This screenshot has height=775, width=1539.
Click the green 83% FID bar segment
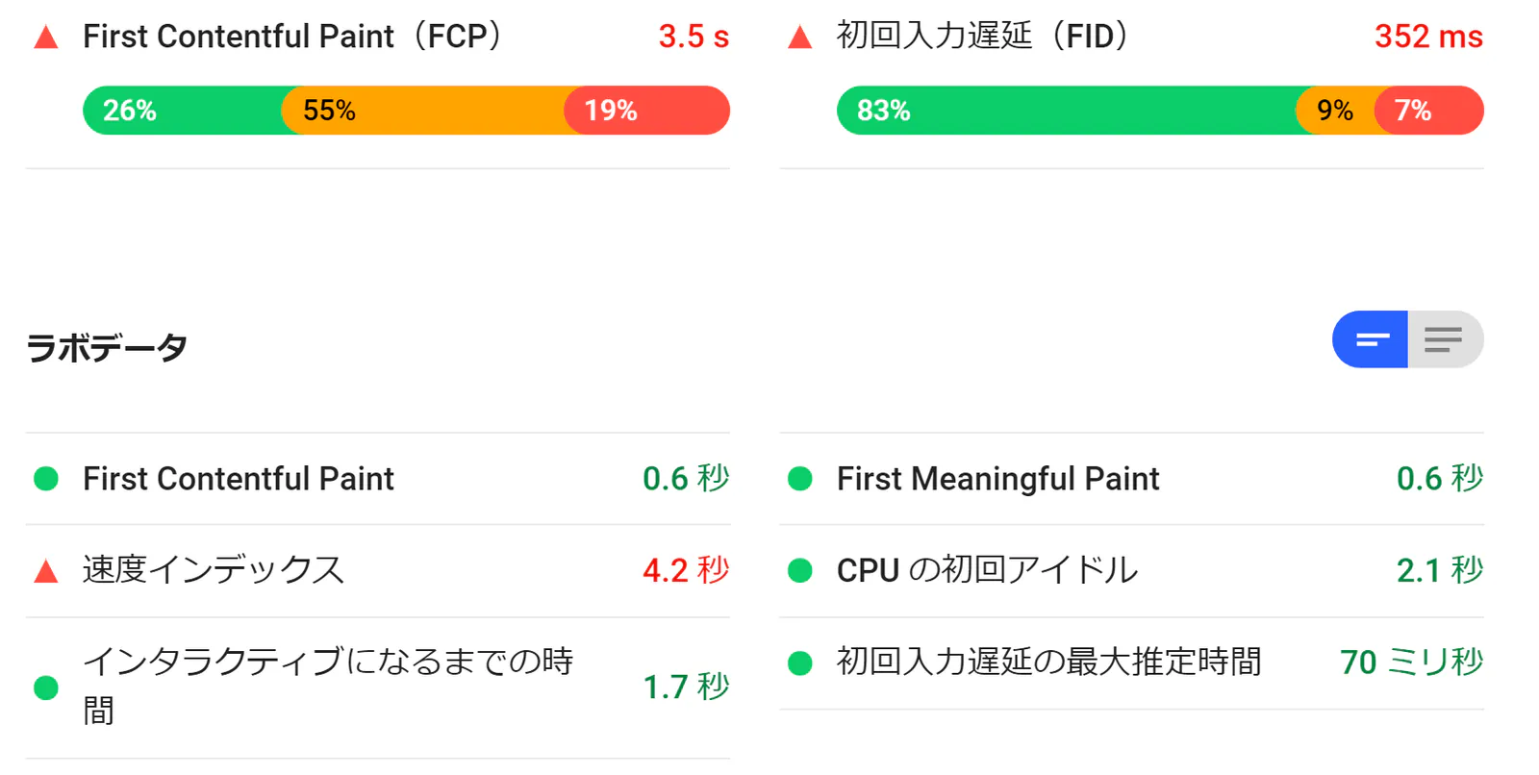[1067, 111]
